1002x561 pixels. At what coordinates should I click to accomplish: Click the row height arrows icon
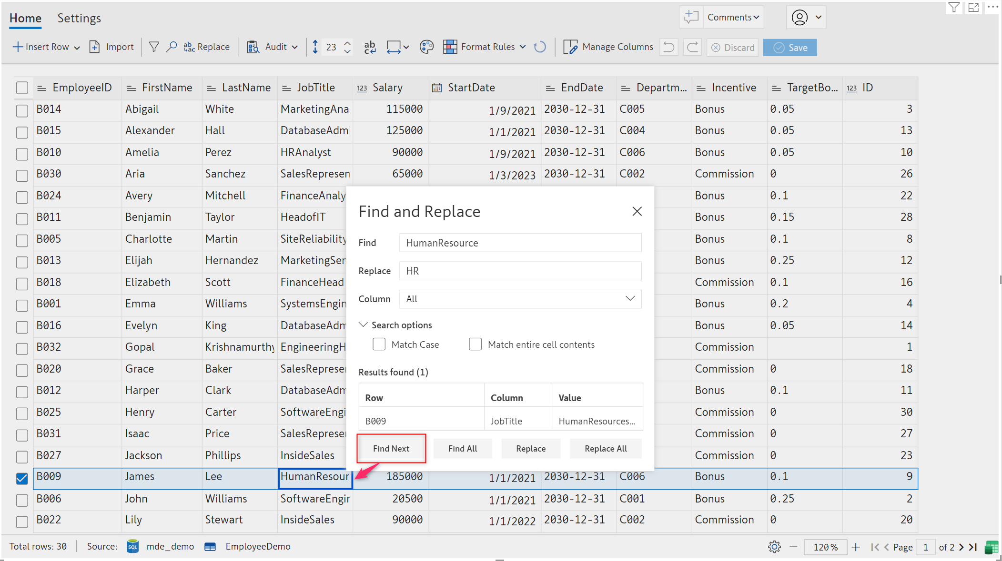point(315,47)
